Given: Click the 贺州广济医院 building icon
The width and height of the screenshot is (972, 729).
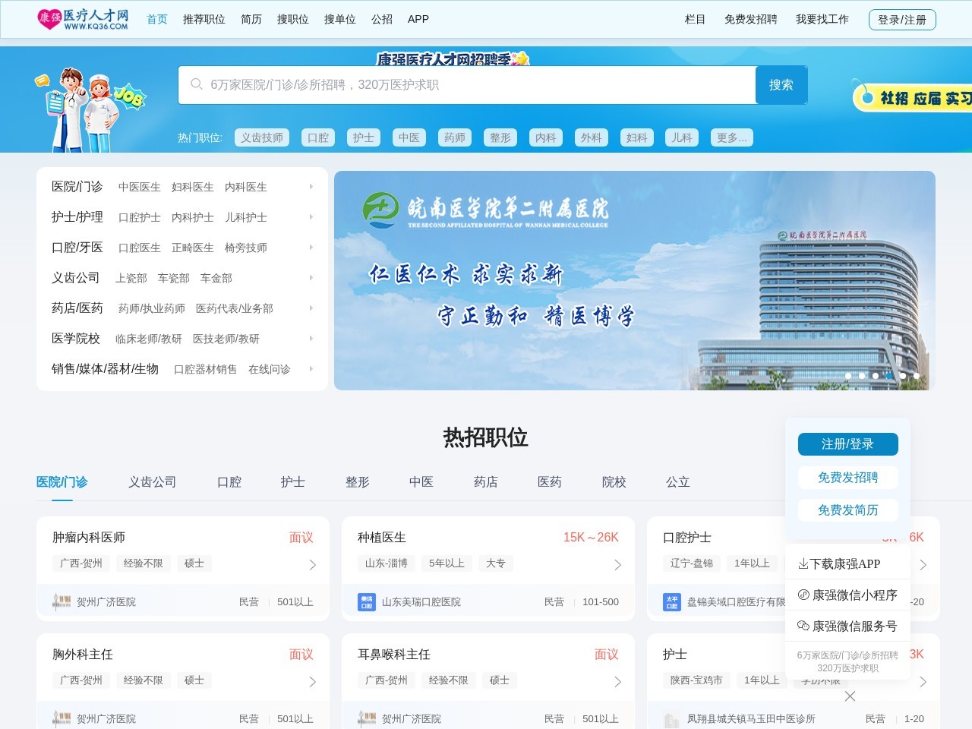Looking at the screenshot, I should coord(61,601).
